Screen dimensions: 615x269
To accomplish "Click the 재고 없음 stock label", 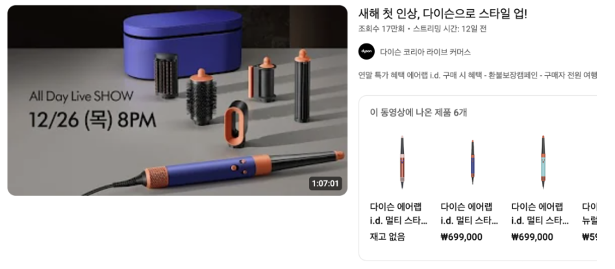I will [388, 237].
